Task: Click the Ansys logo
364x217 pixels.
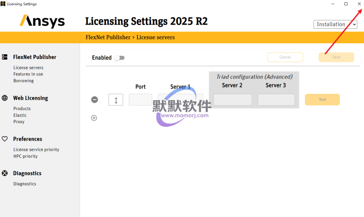Action: tap(42, 21)
